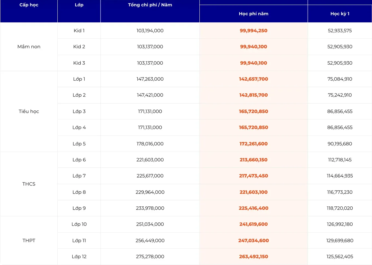The image size is (372, 265).
Task: Click the 'THPT' level cell
Action: coord(29,240)
